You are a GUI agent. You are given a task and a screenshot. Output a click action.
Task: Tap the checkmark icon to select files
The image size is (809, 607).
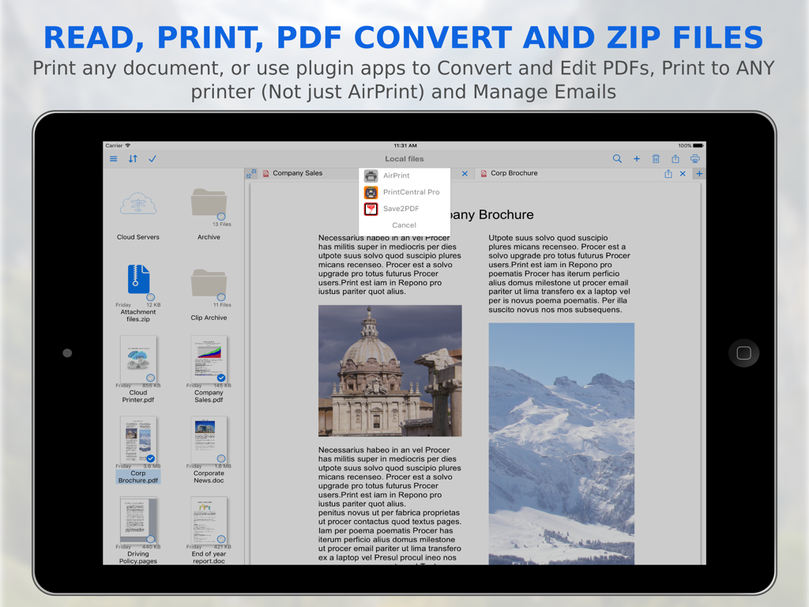tap(152, 158)
